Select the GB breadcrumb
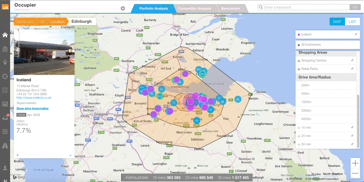 point(42,22)
